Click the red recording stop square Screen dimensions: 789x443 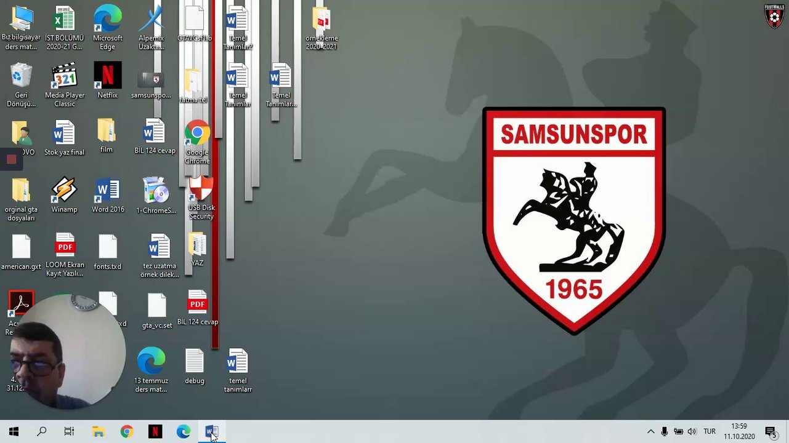[11, 160]
